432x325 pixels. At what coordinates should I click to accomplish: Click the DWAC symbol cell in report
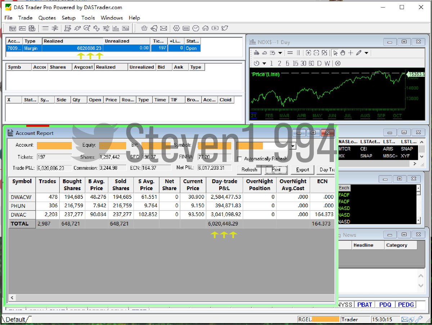22,214
